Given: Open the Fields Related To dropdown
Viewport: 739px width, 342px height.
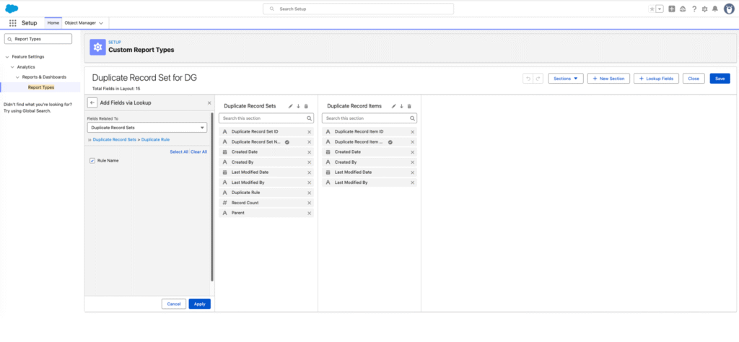Looking at the screenshot, I should click(x=147, y=128).
